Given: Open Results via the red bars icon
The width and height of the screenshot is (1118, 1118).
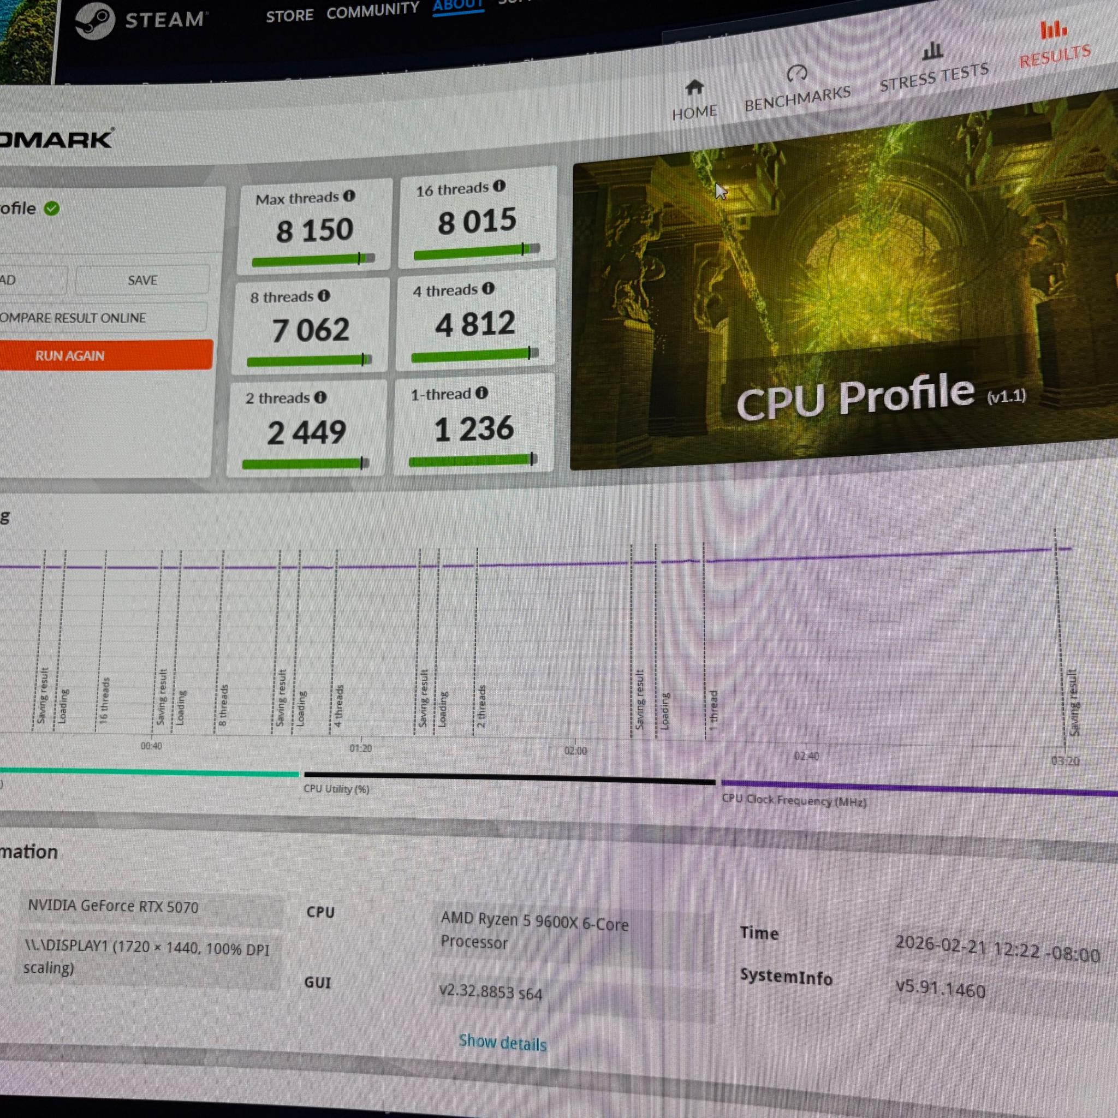Looking at the screenshot, I should click(x=1053, y=29).
